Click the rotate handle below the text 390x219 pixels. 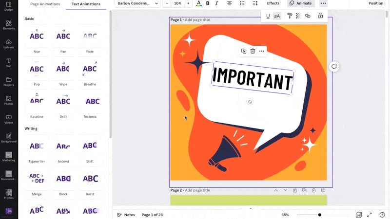[x=250, y=102]
